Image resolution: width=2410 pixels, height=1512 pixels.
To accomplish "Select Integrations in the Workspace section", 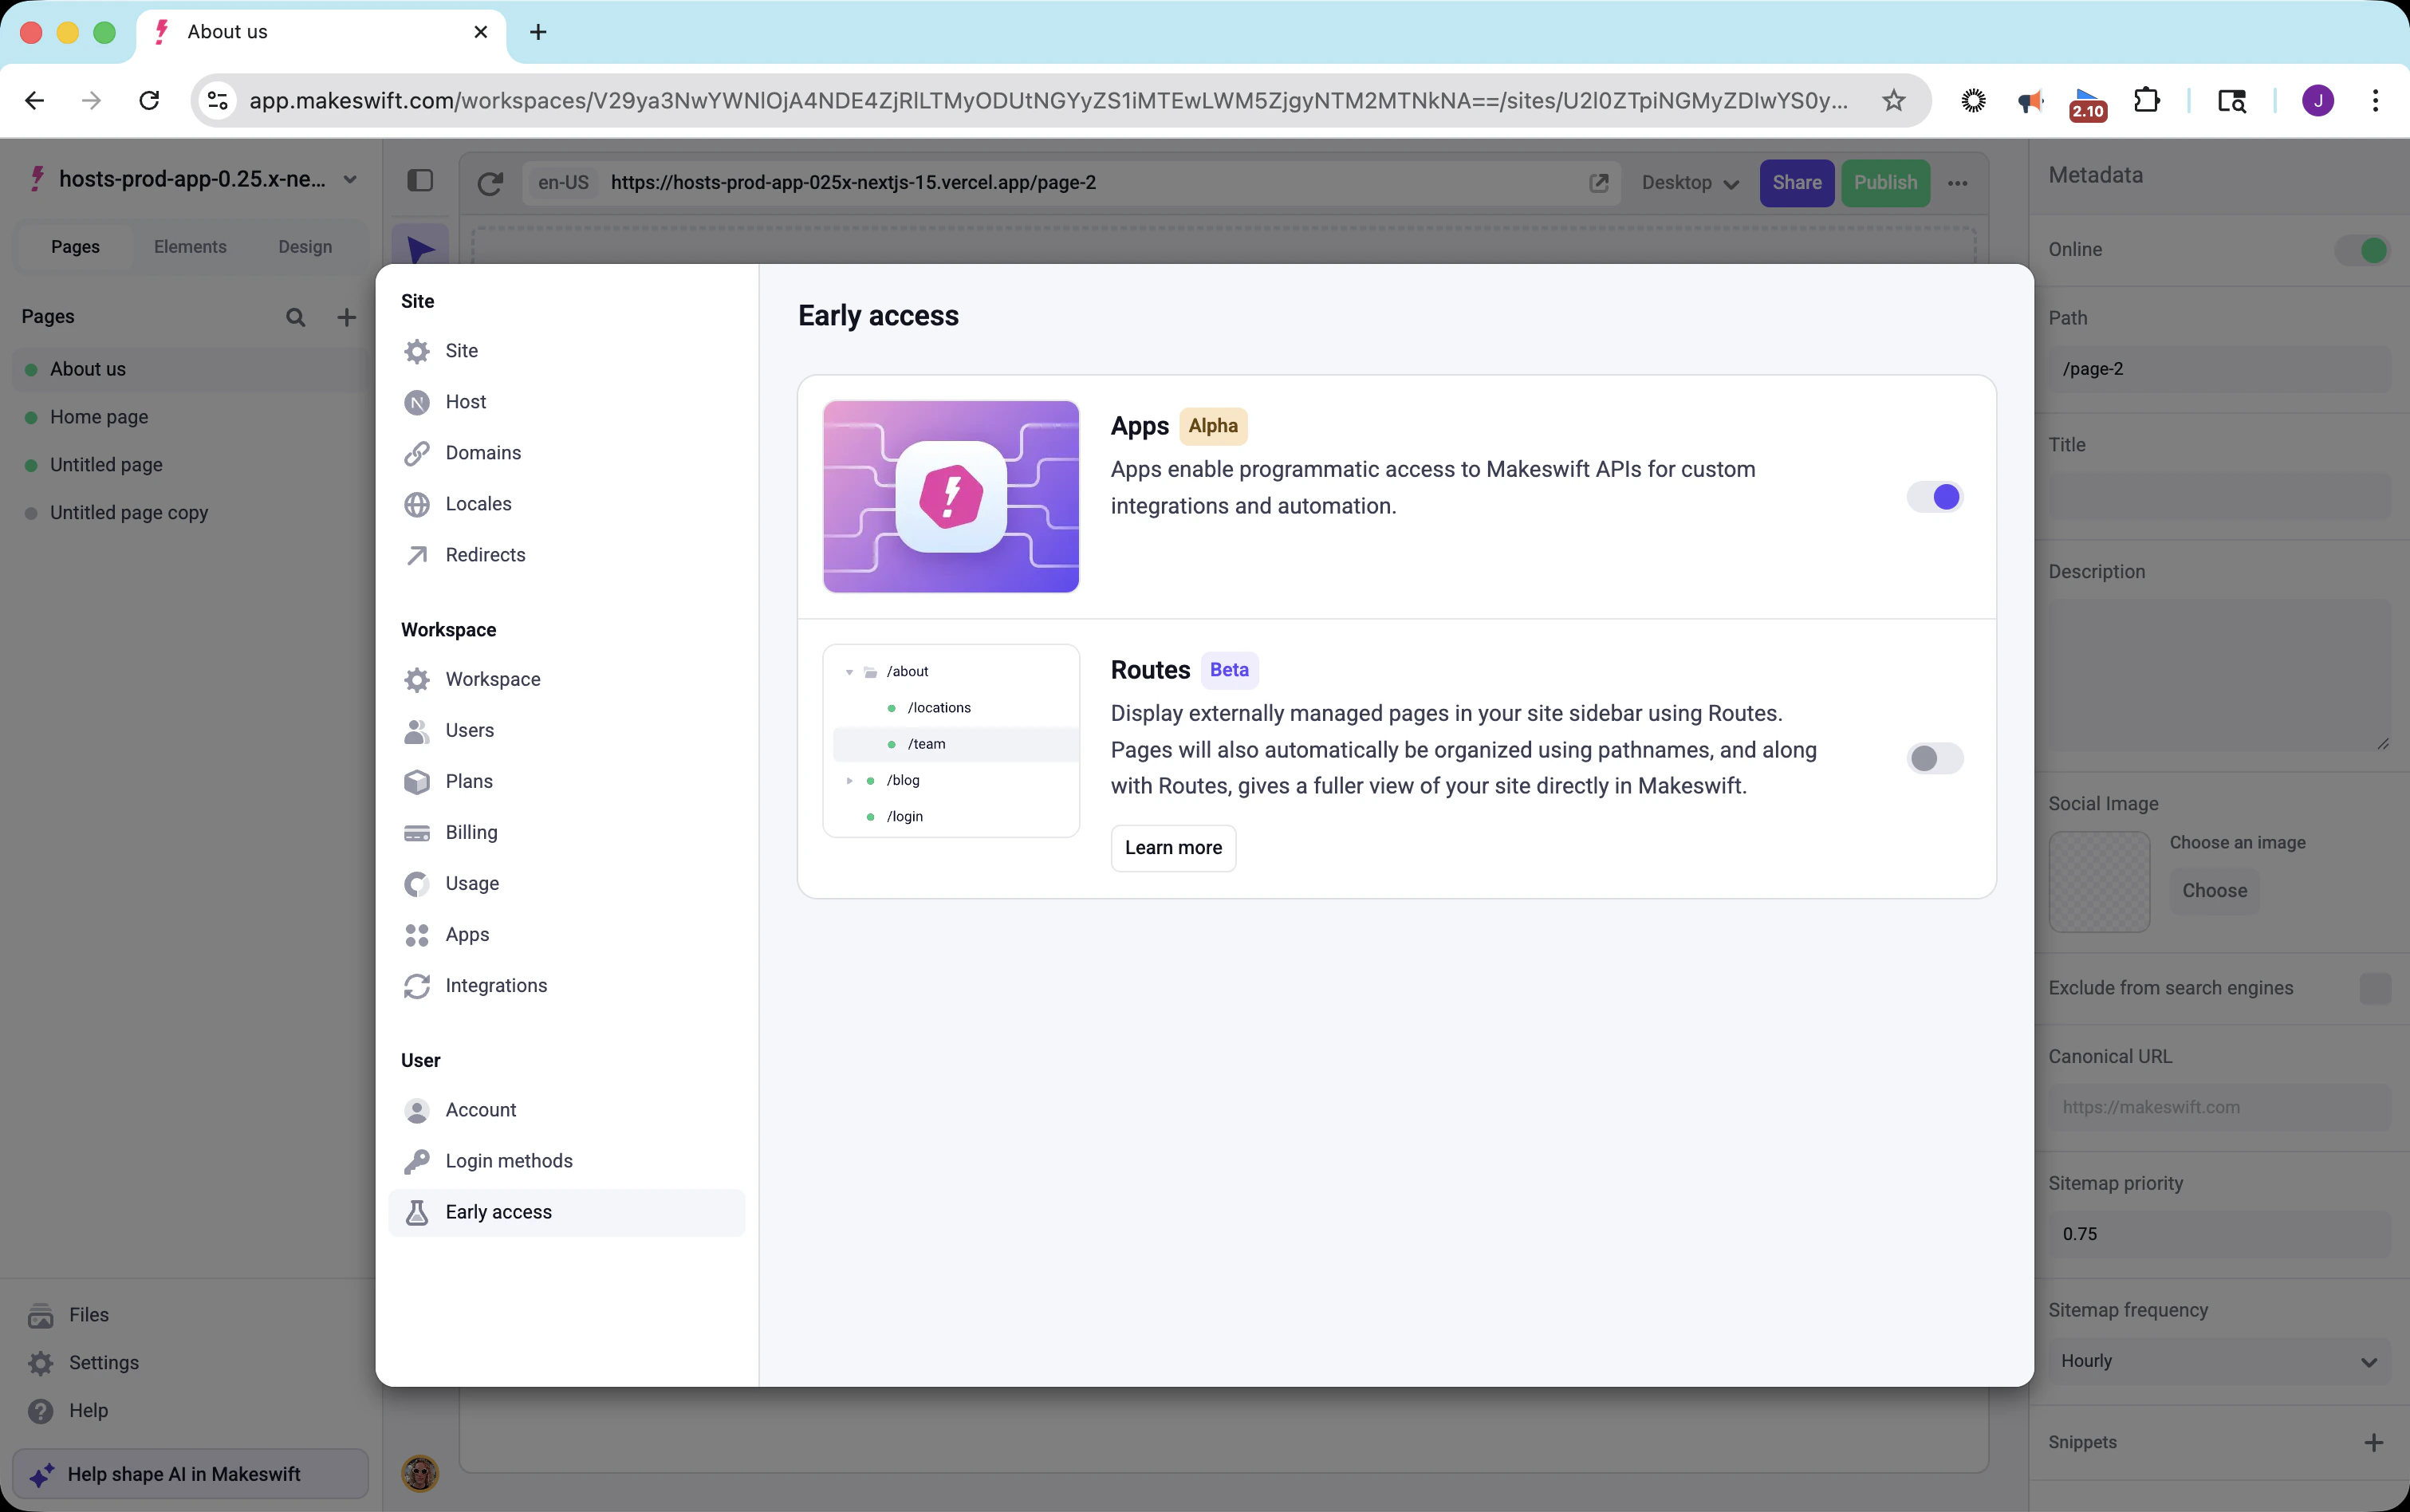I will (496, 985).
